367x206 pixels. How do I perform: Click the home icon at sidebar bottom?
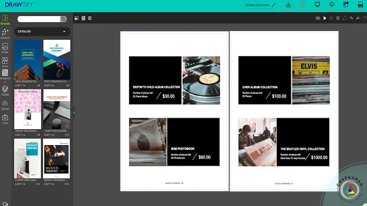(x=5, y=204)
